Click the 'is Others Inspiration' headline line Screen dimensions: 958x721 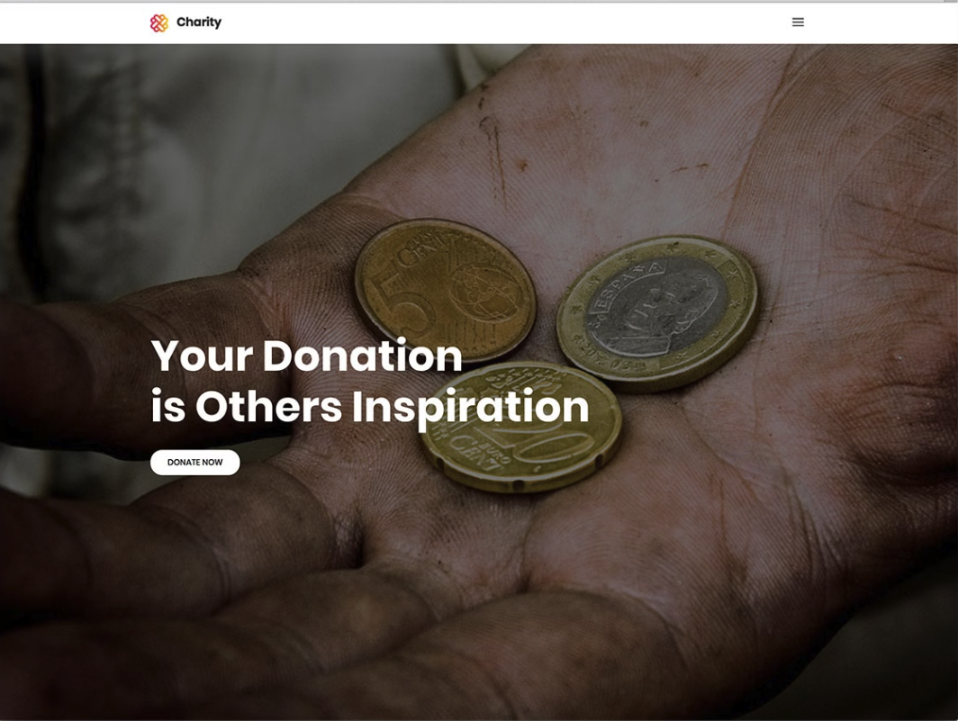(370, 407)
